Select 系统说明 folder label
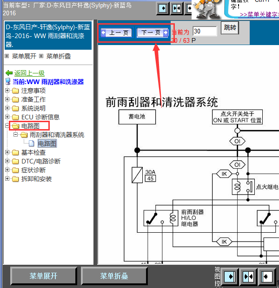This screenshot has height=288, width=279. 33,108
